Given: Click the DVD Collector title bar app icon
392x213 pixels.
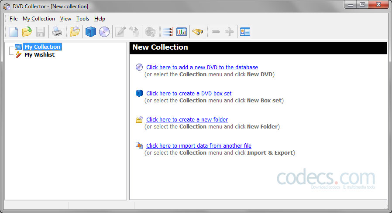Looking at the screenshot, I should 7,6.
